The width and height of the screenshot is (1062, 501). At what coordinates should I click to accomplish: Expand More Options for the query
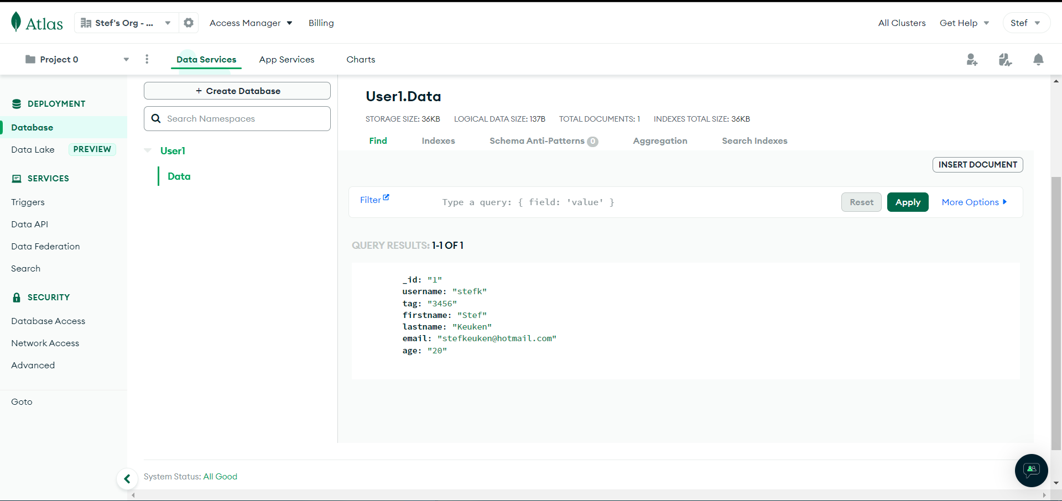pos(974,202)
